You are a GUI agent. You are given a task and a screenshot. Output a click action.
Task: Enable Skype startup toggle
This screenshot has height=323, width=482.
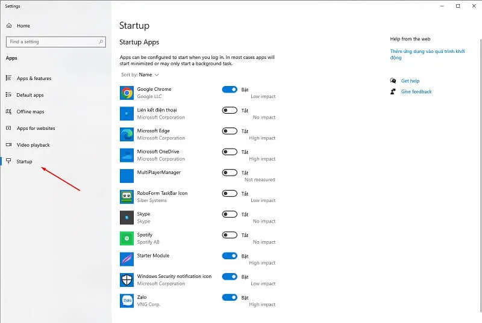(230, 214)
